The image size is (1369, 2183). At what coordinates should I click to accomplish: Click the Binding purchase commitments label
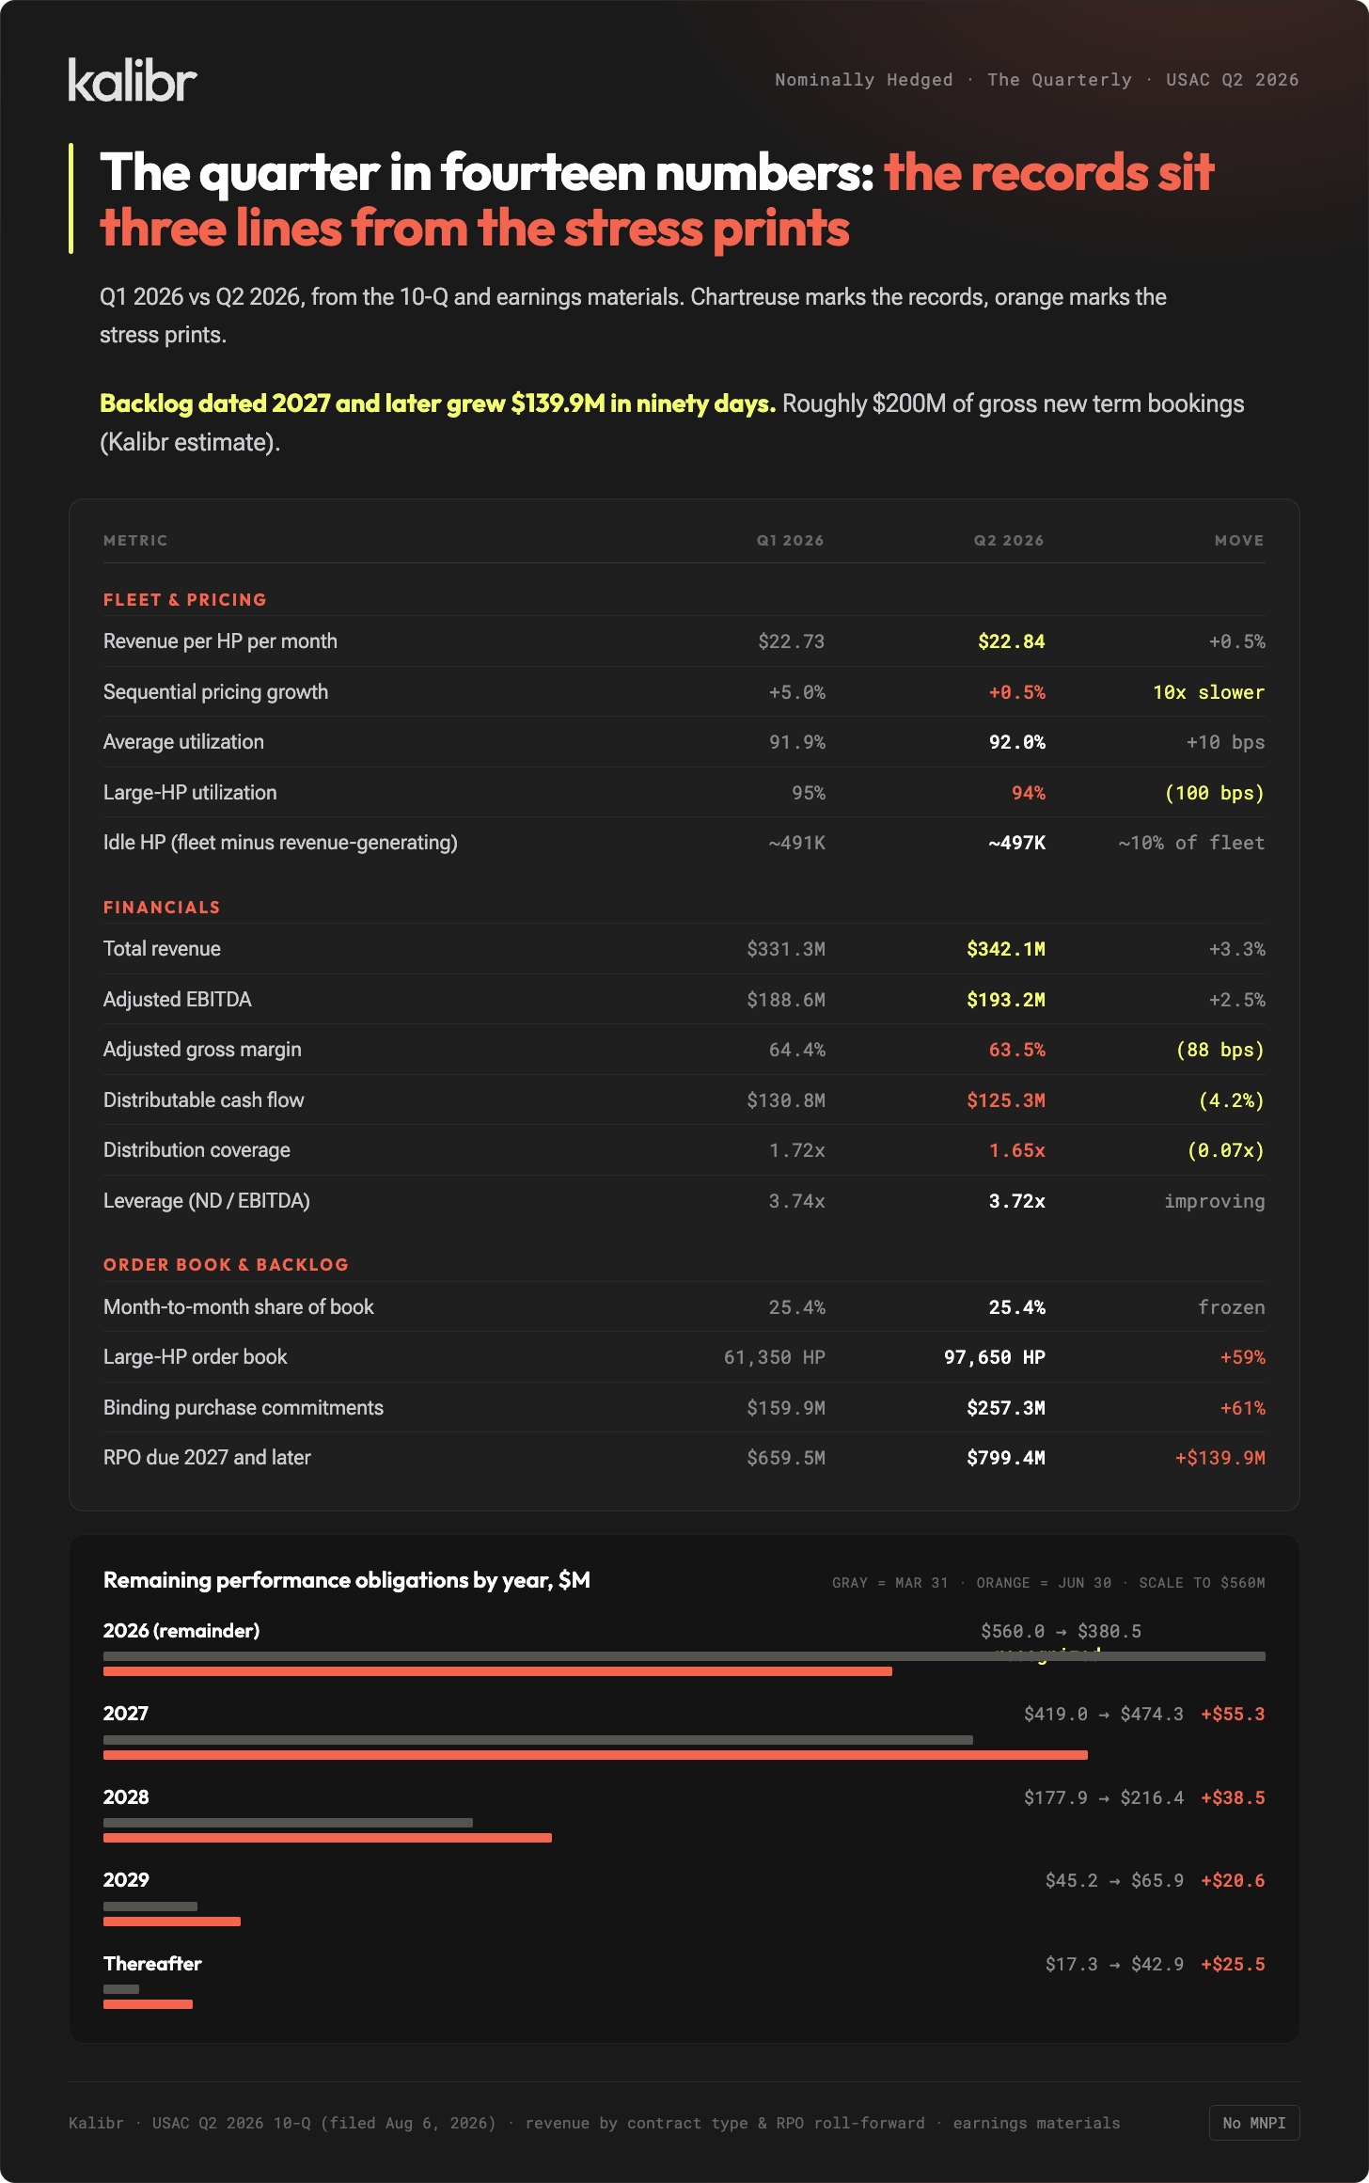pyautogui.click(x=243, y=1408)
